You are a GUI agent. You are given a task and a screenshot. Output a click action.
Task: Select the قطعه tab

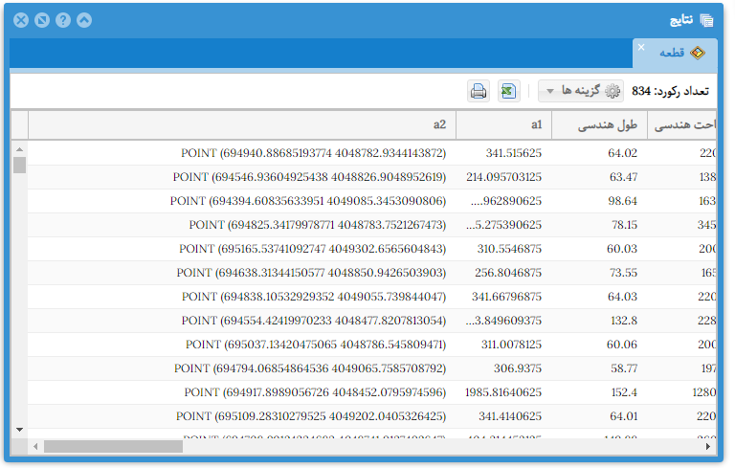(x=676, y=54)
